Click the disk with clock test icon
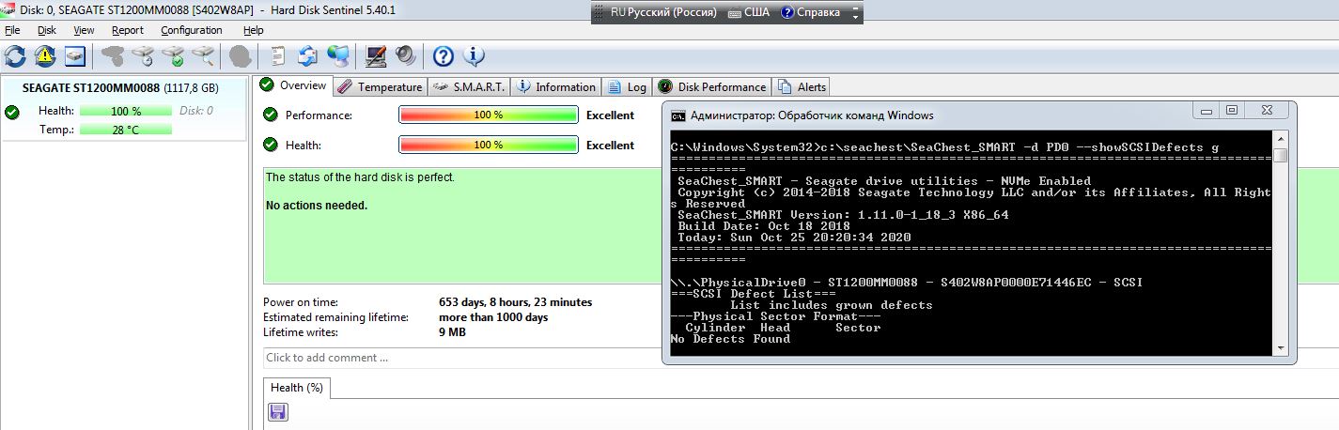The height and width of the screenshot is (430, 1339). 143,56
